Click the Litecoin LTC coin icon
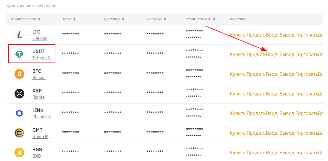Image resolution: width=328 pixels, height=161 pixels. (19, 35)
